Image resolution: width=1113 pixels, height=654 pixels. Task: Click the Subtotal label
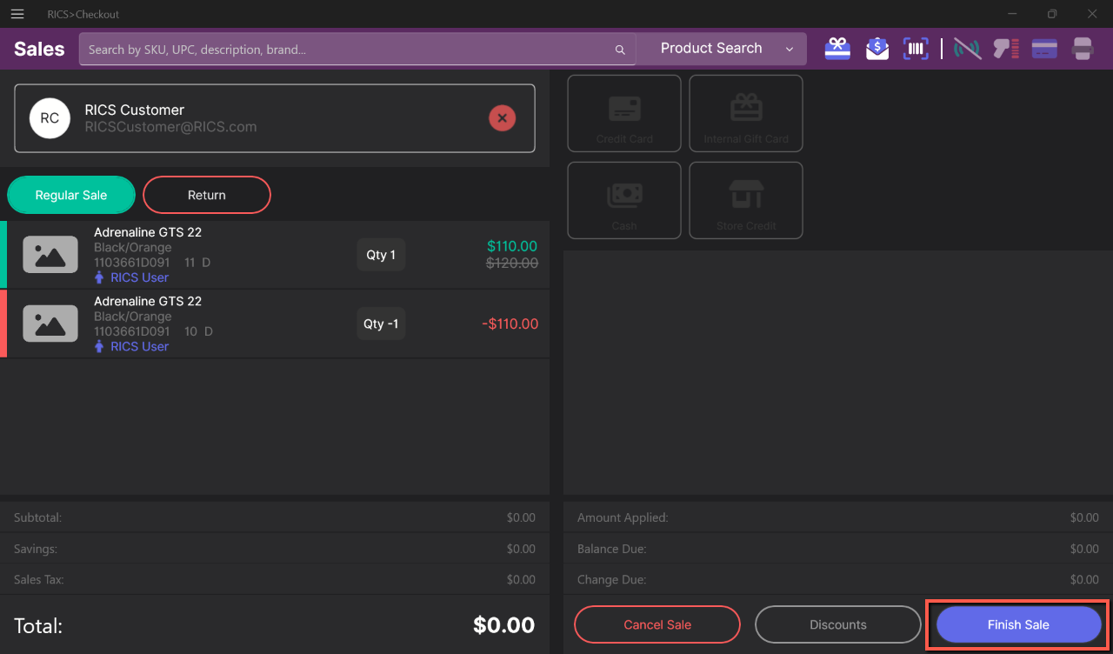[x=37, y=517]
